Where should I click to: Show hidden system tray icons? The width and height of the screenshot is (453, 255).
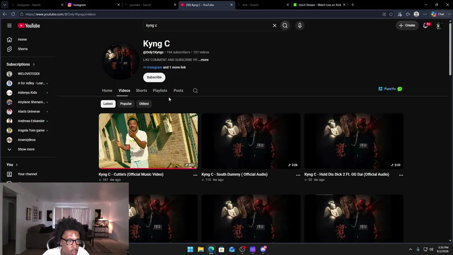411,249
